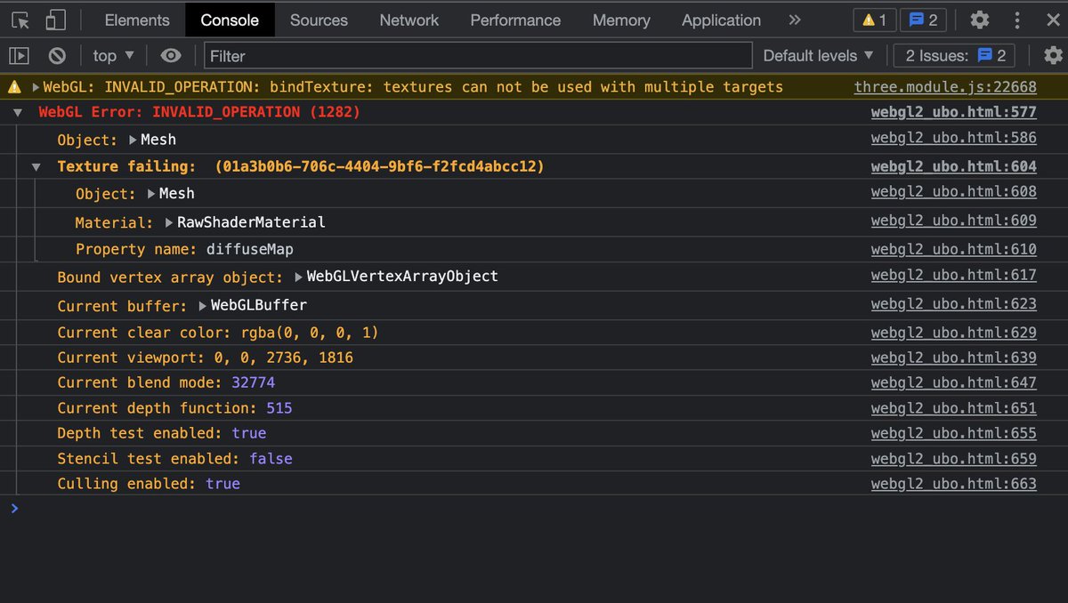Switch to the Memory tab
The image size is (1068, 603).
[x=621, y=20]
